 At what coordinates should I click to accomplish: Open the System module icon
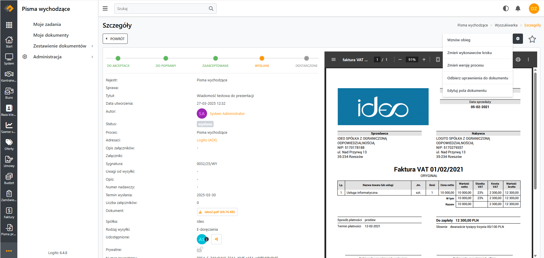pyautogui.click(x=9, y=59)
